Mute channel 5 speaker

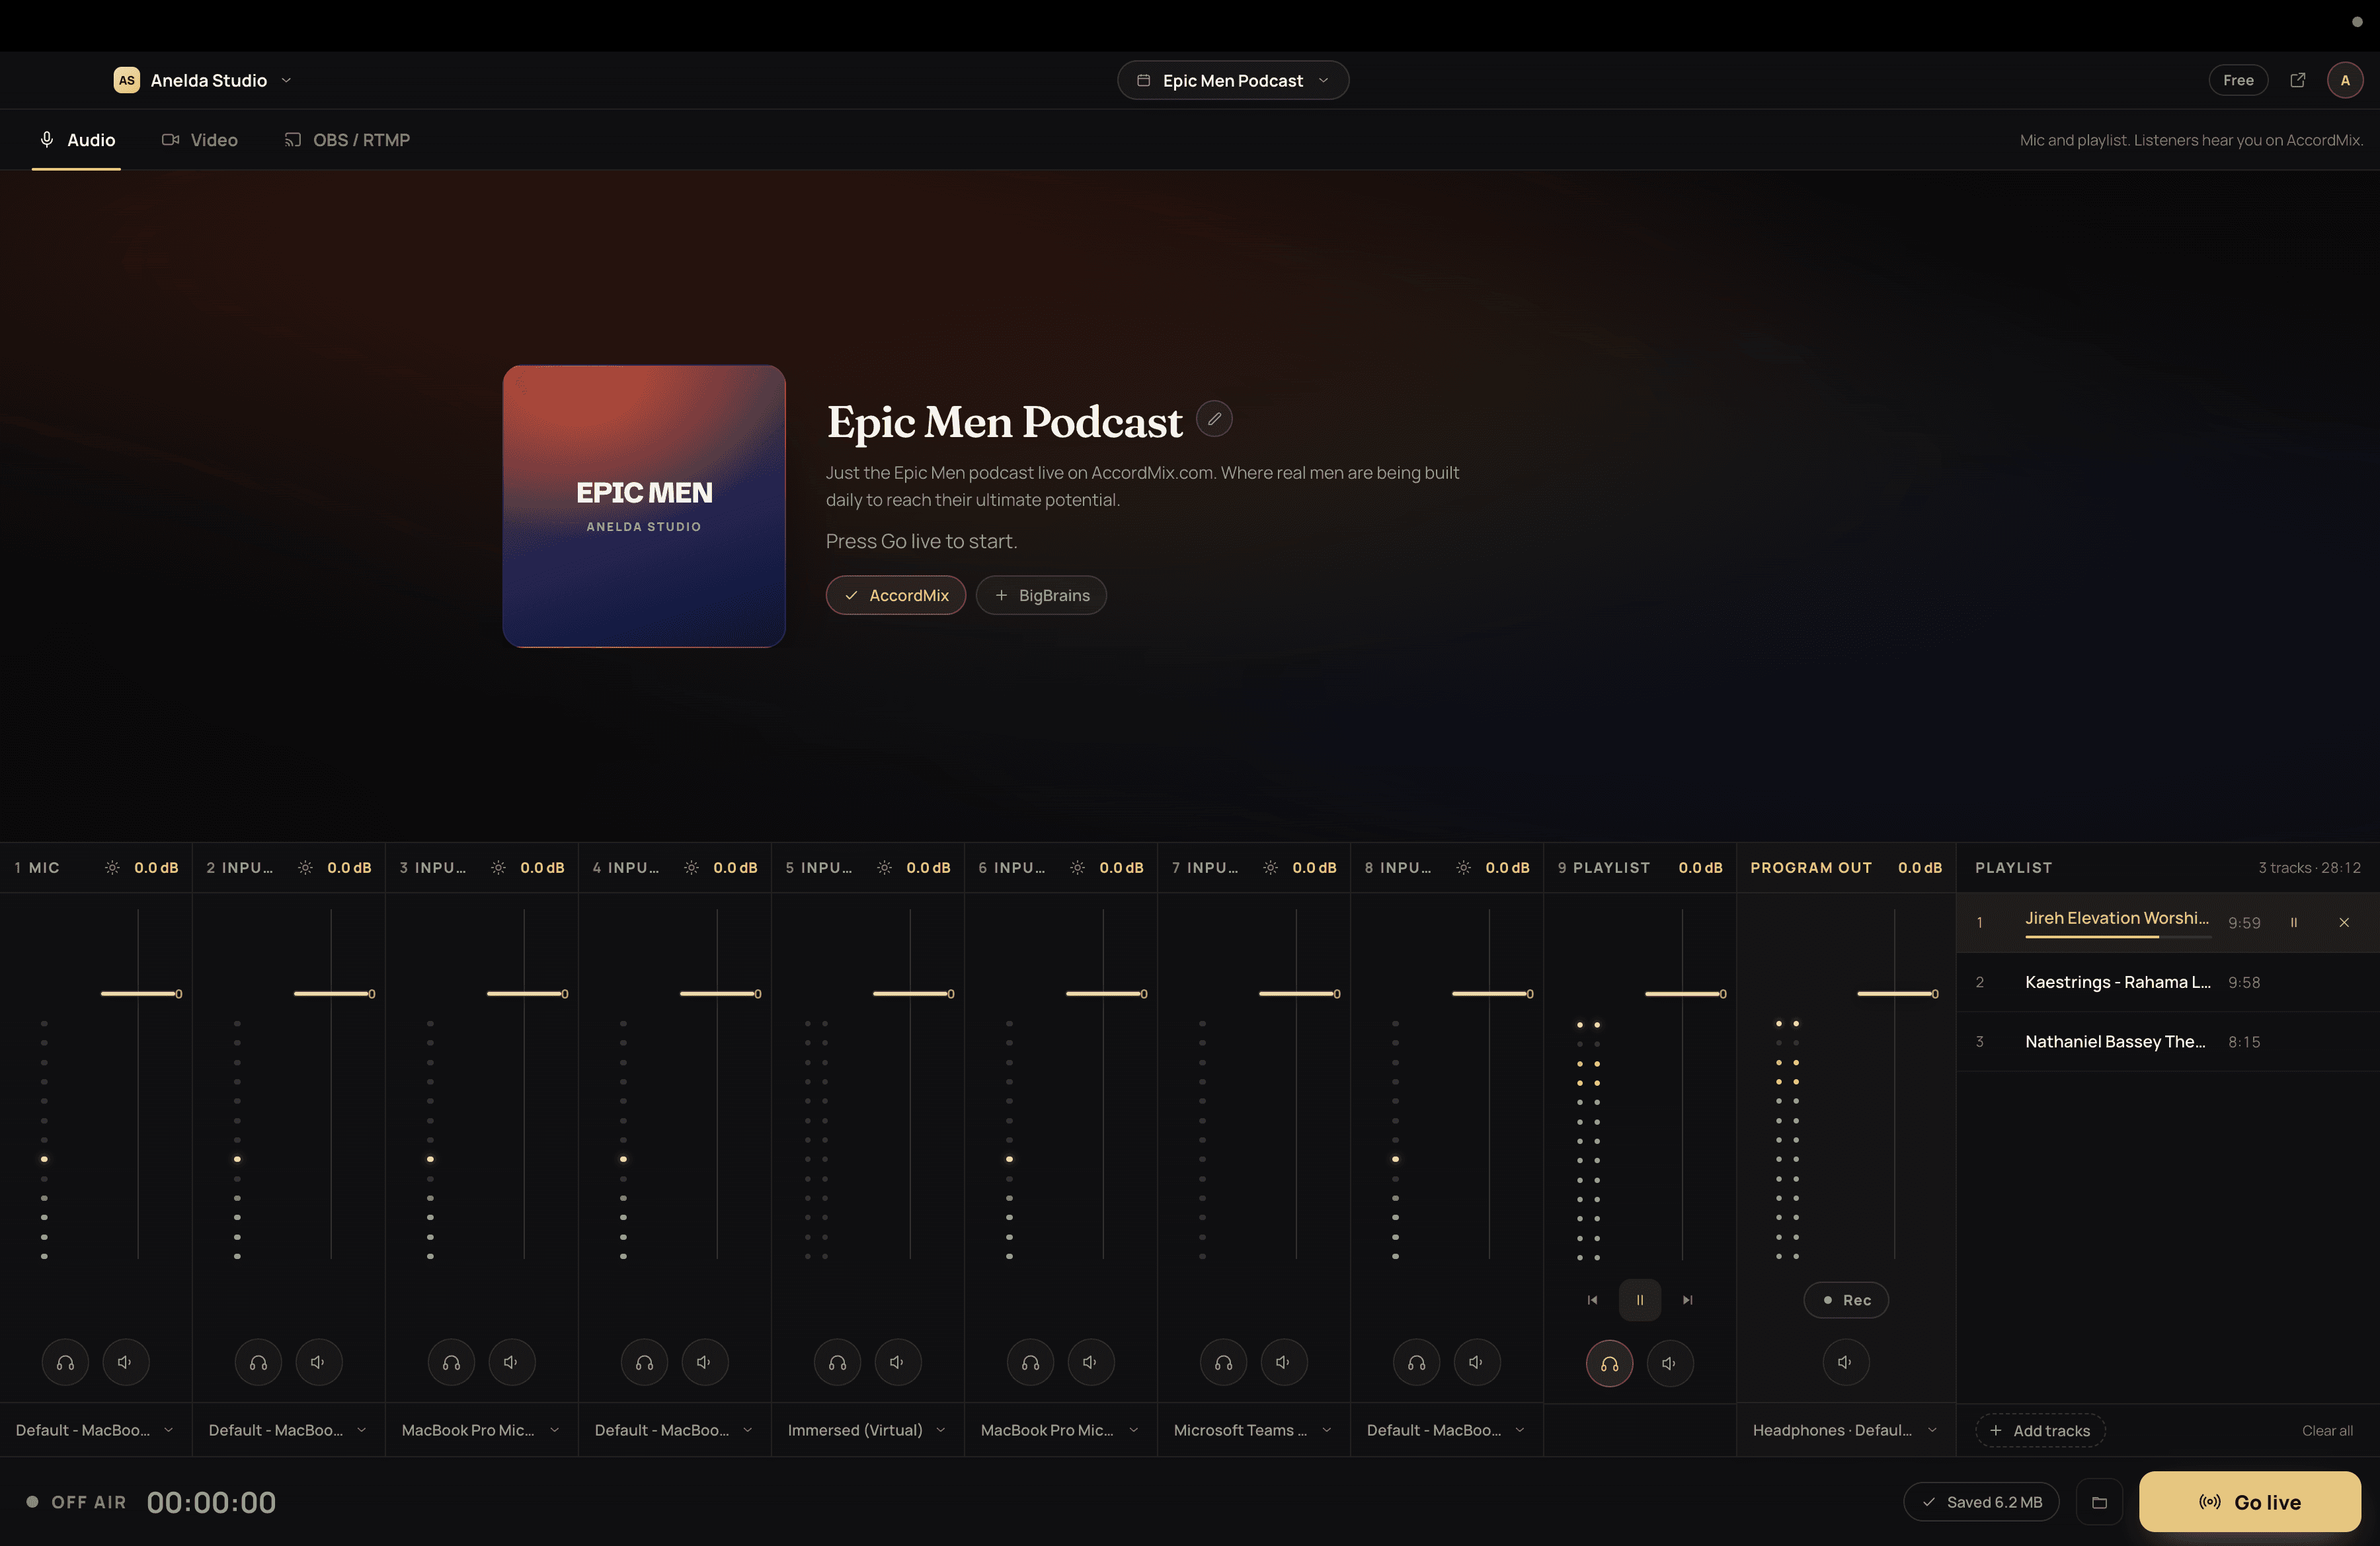(x=897, y=1362)
